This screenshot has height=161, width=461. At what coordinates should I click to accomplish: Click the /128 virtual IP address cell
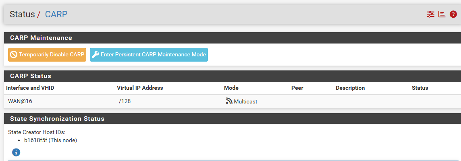pyautogui.click(x=125, y=101)
